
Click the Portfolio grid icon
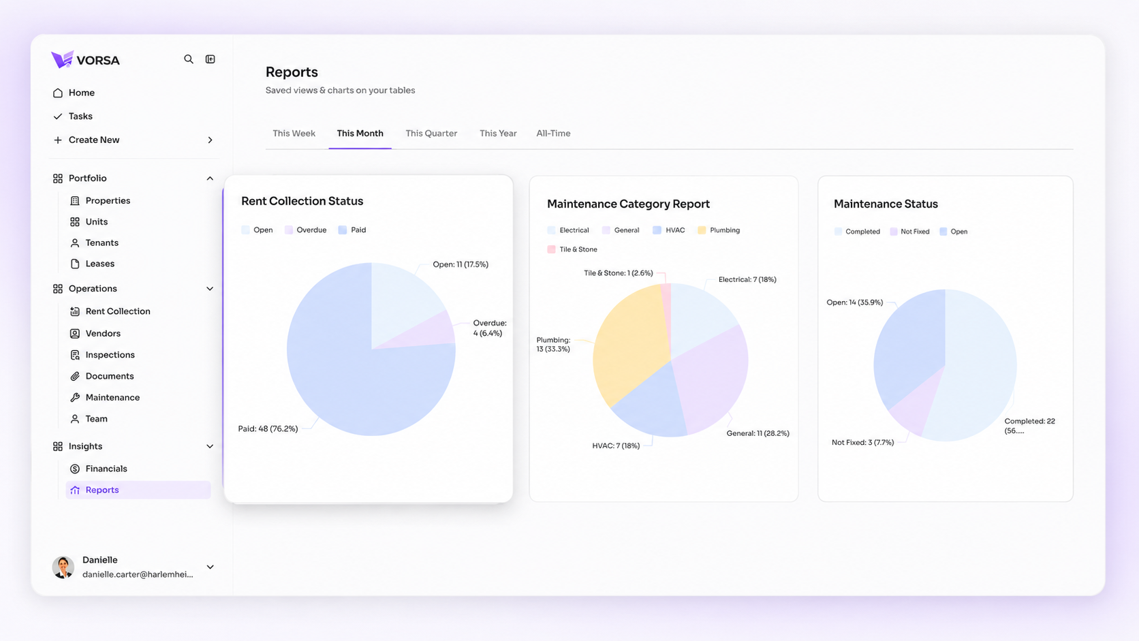58,178
